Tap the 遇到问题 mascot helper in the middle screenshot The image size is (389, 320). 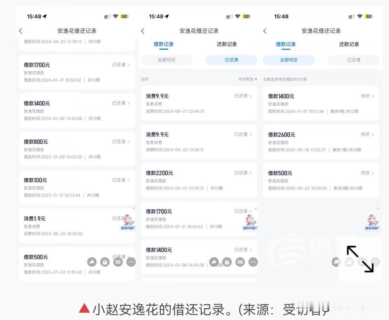(250, 222)
